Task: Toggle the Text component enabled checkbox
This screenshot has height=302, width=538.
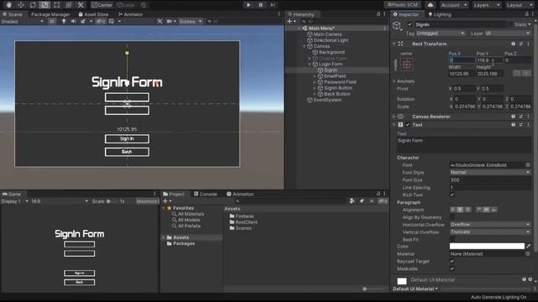Action: coord(408,125)
